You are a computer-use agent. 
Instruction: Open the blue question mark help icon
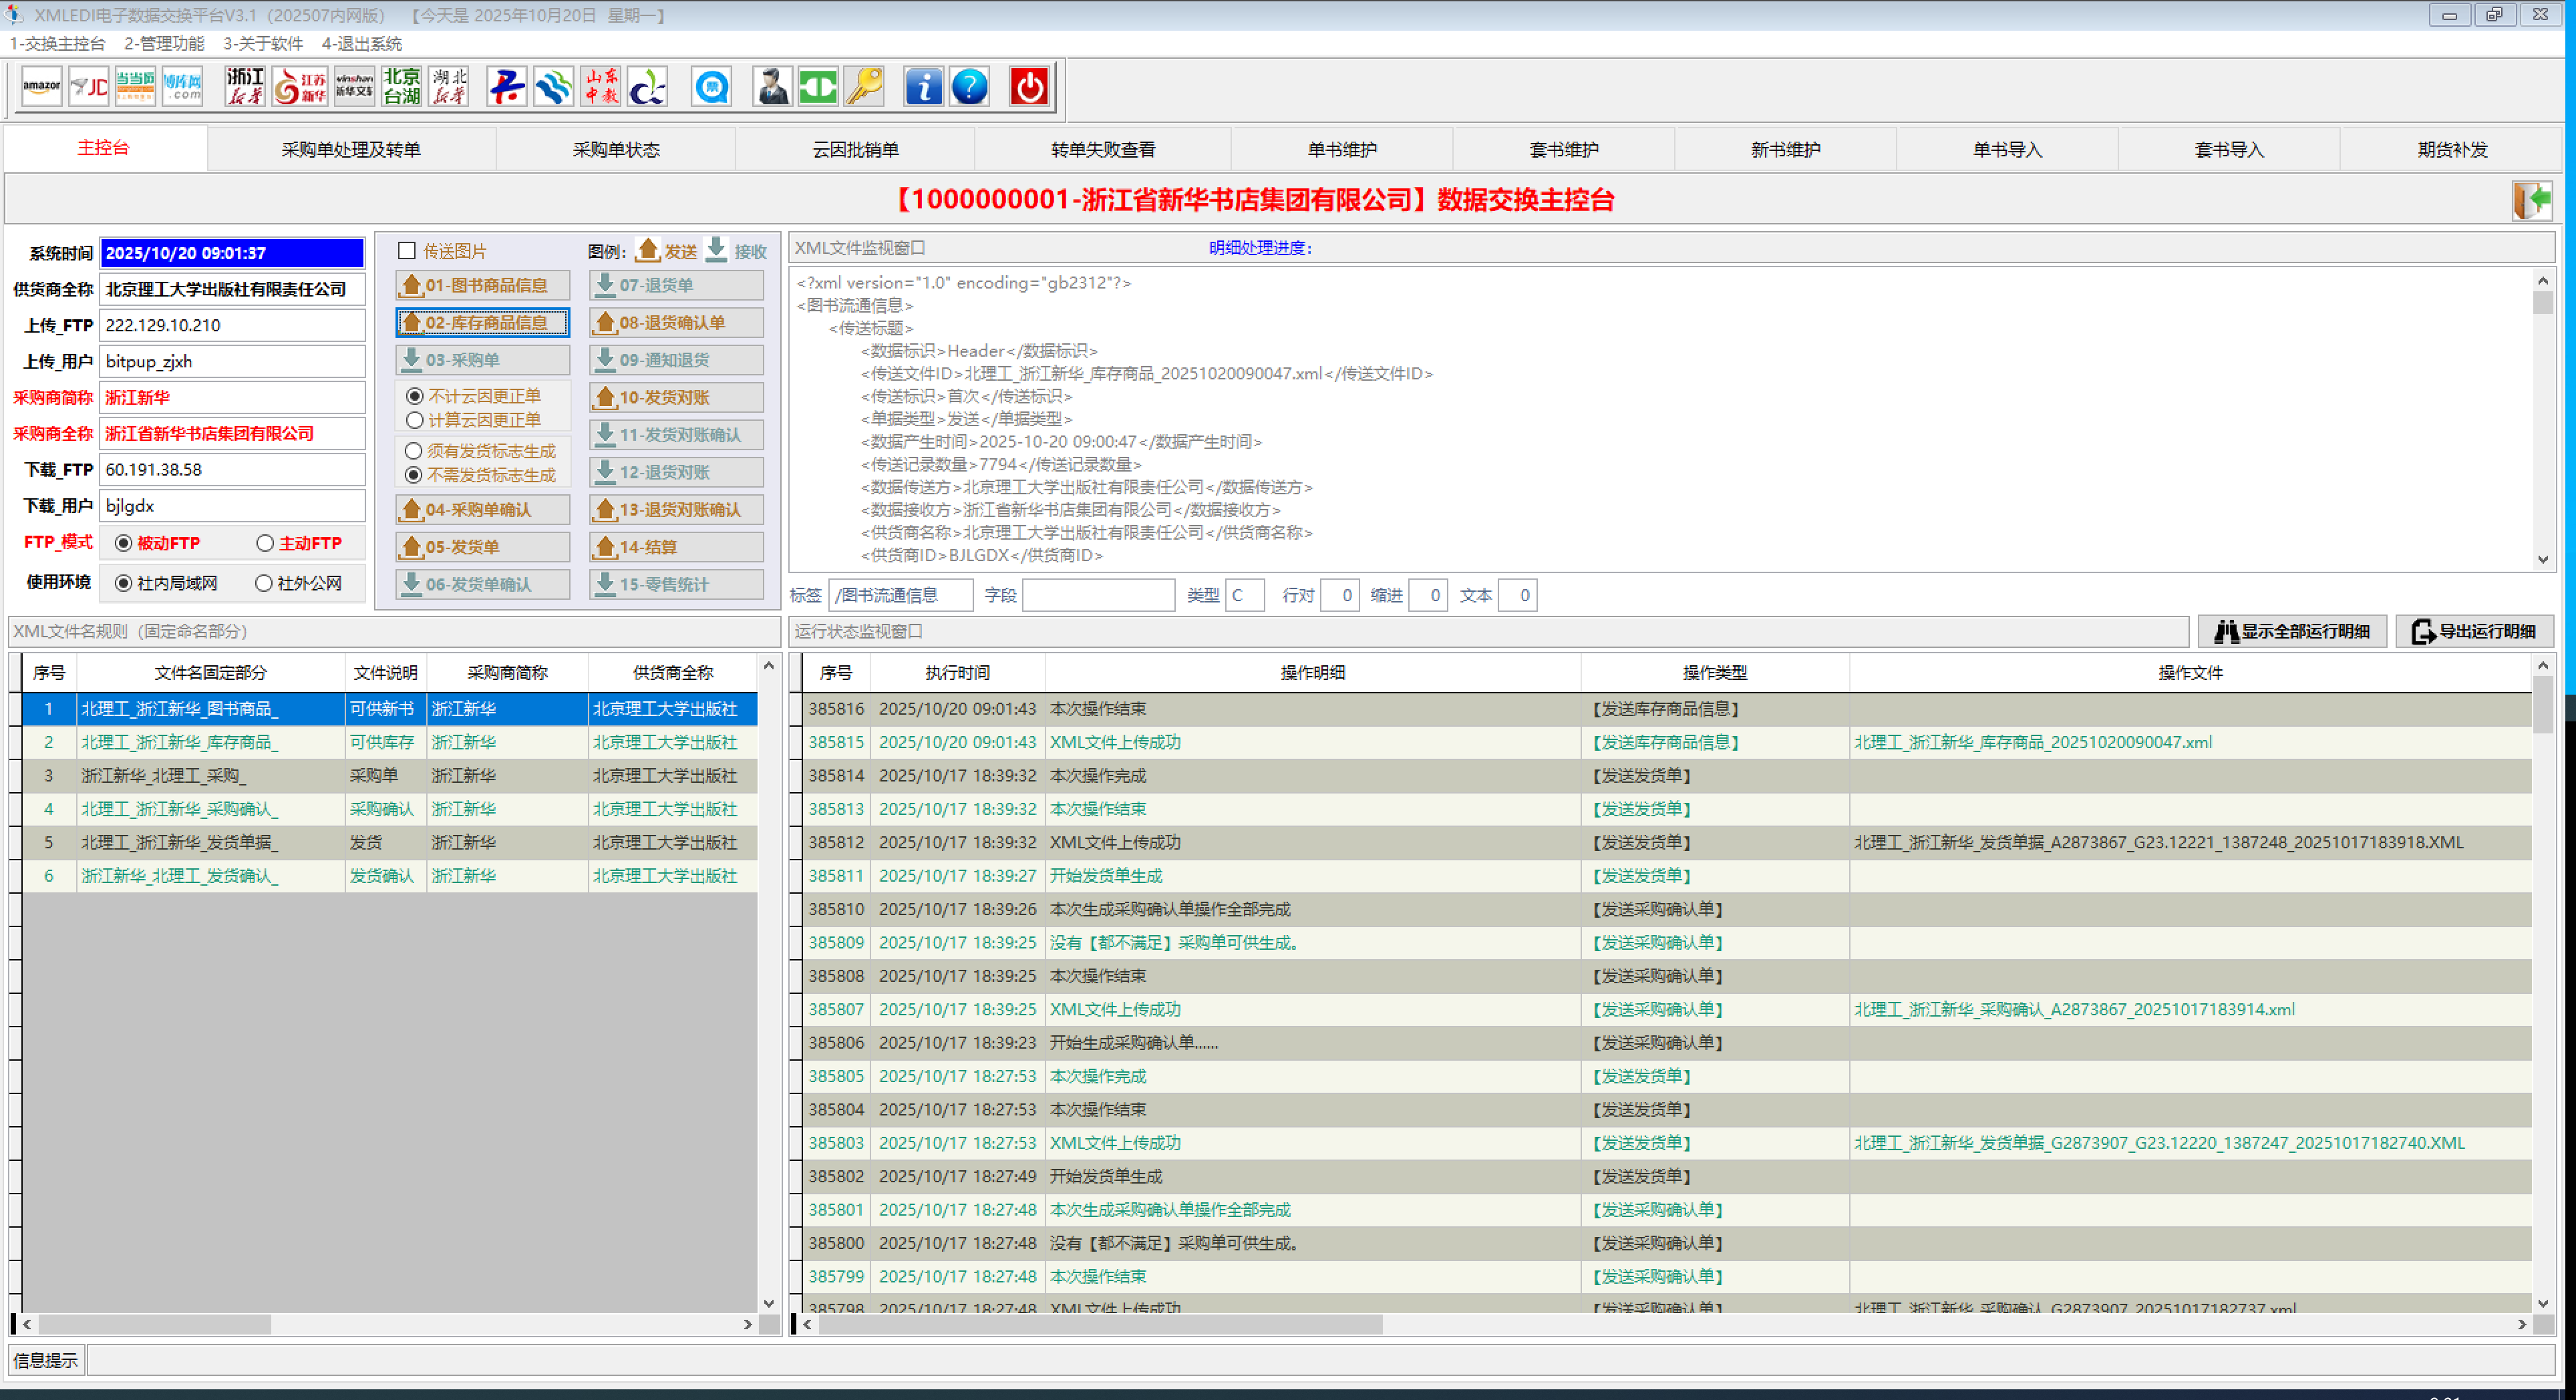(969, 87)
